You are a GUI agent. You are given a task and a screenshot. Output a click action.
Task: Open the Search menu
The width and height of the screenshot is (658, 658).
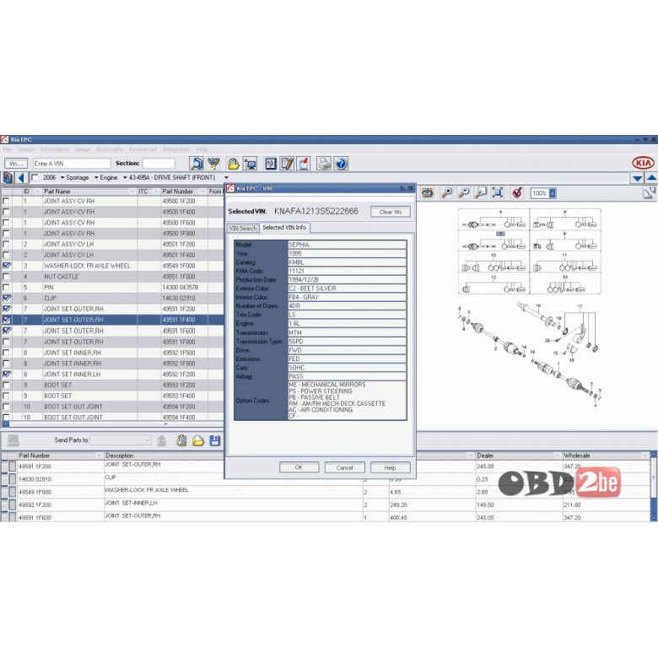pyautogui.click(x=25, y=149)
